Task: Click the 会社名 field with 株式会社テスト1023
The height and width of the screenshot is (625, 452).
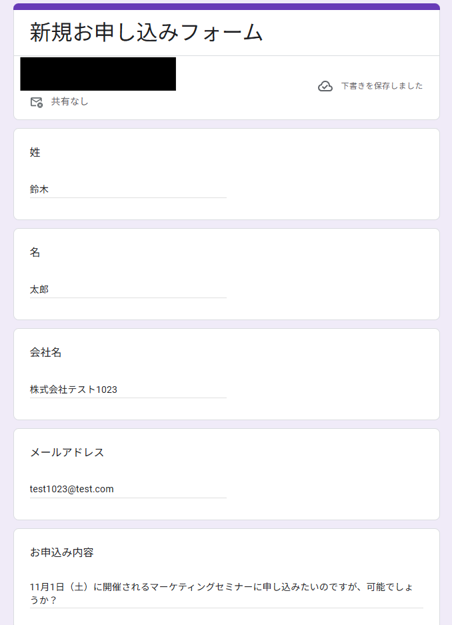Action: pos(128,390)
